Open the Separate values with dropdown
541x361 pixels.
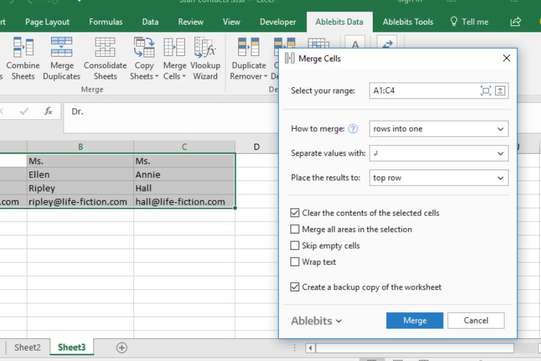[x=500, y=153]
